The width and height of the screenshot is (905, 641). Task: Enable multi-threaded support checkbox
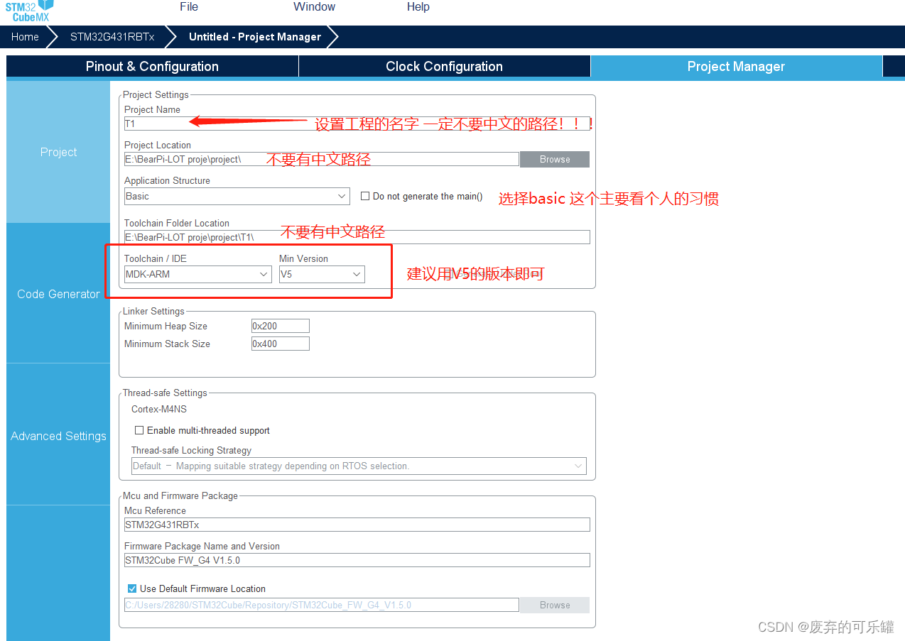pos(140,430)
